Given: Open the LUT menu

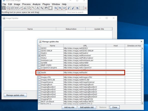Looking at the screenshot, I should tap(64, 8).
